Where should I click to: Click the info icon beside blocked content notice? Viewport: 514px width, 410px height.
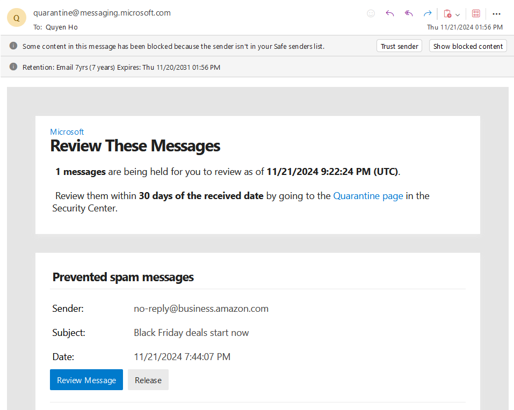pyautogui.click(x=13, y=46)
